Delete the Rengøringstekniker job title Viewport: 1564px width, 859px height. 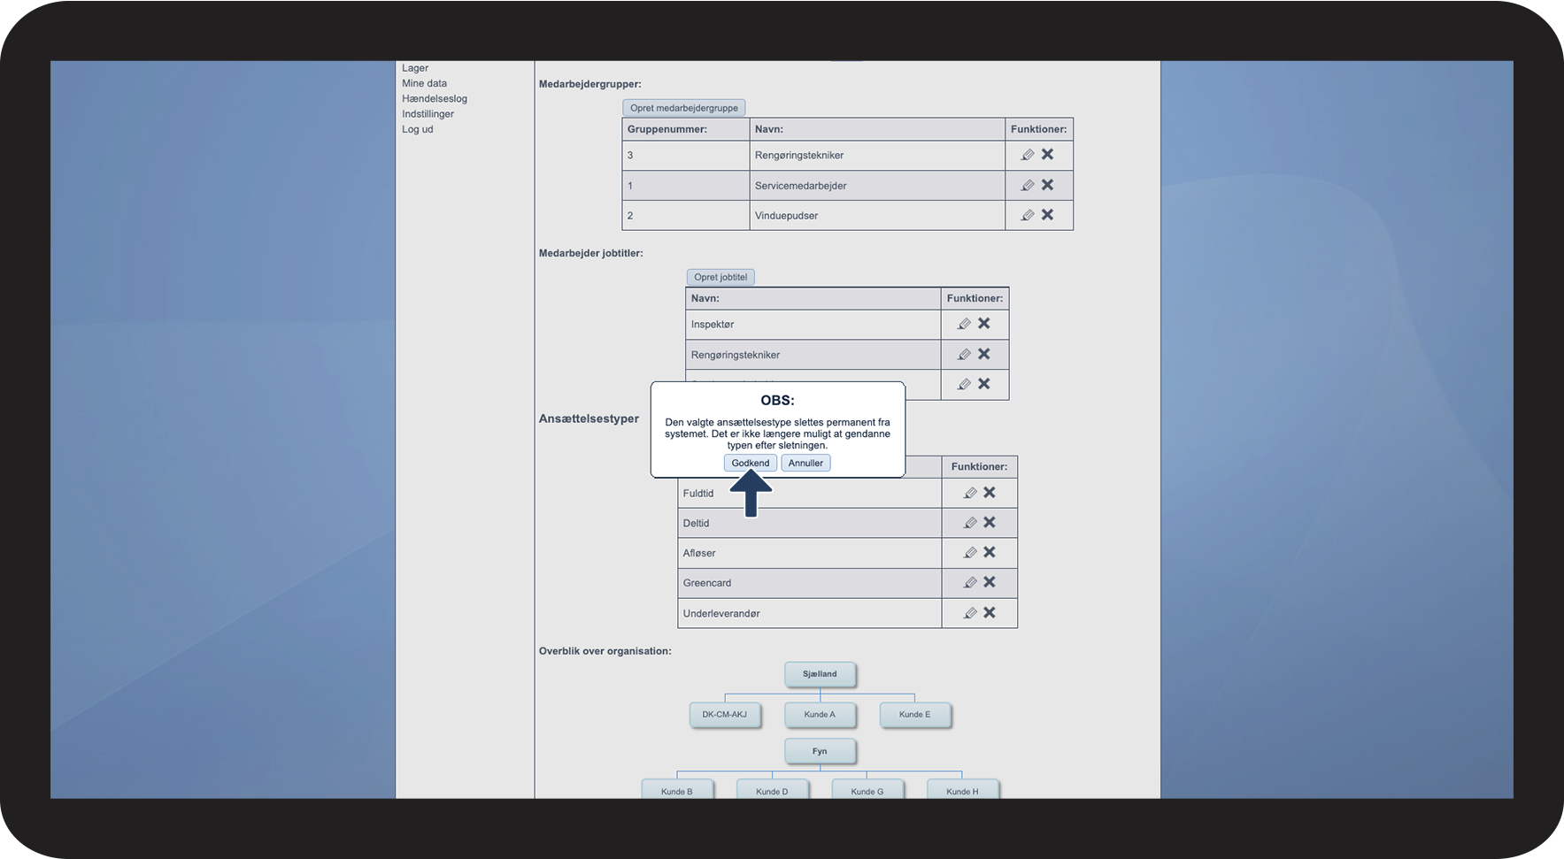[984, 354]
